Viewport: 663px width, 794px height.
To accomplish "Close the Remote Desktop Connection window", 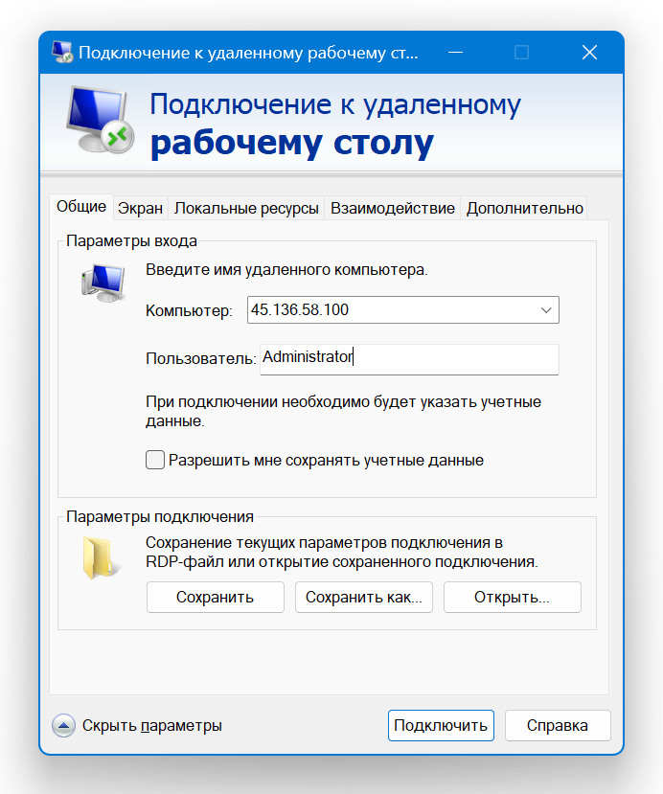I will click(589, 52).
